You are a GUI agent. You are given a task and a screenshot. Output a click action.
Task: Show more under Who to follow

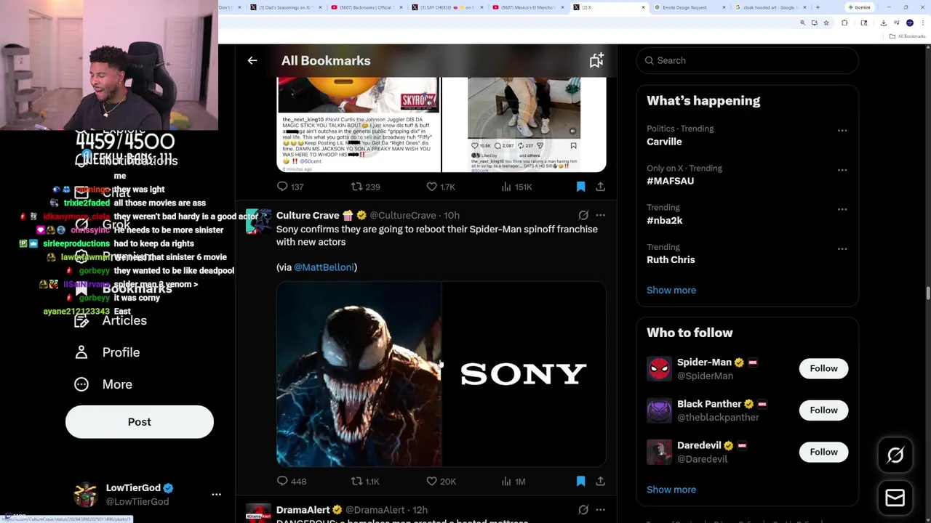[x=671, y=490]
